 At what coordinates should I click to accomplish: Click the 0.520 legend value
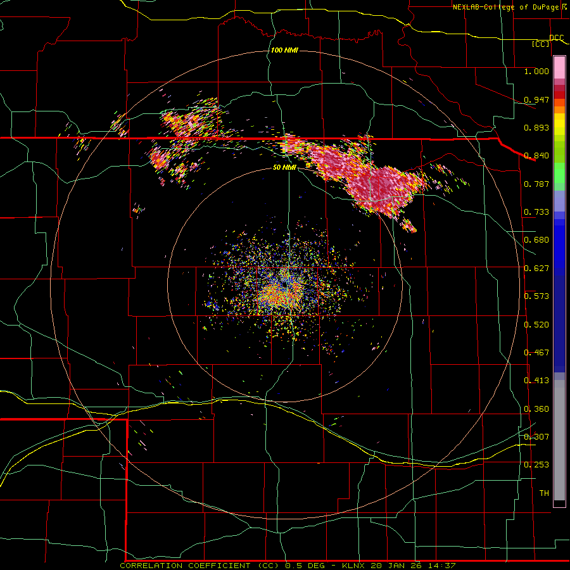[536, 324]
